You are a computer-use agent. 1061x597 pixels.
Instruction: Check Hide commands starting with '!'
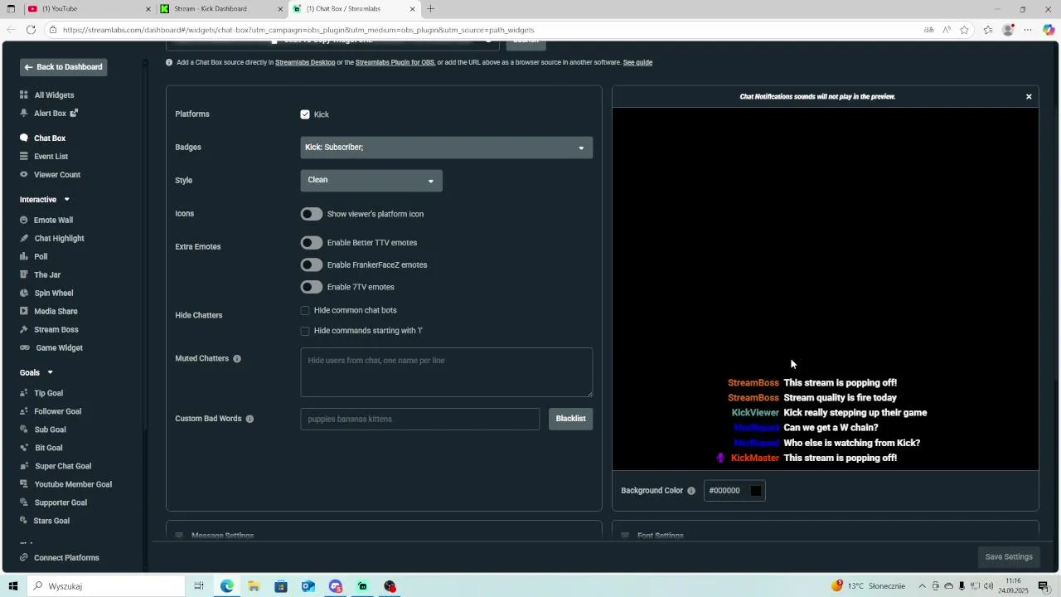[305, 331]
